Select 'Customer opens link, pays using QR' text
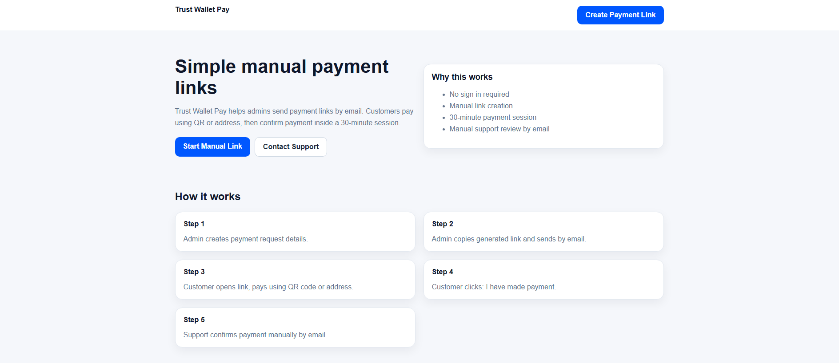Viewport: 839px width, 363px height. 268,287
